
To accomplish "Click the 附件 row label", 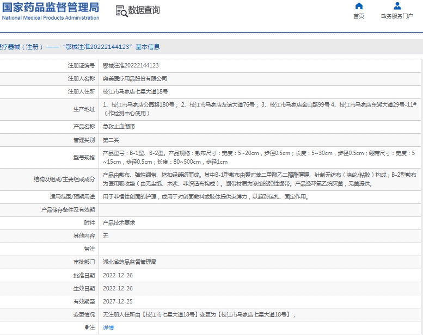I will click(89, 223).
